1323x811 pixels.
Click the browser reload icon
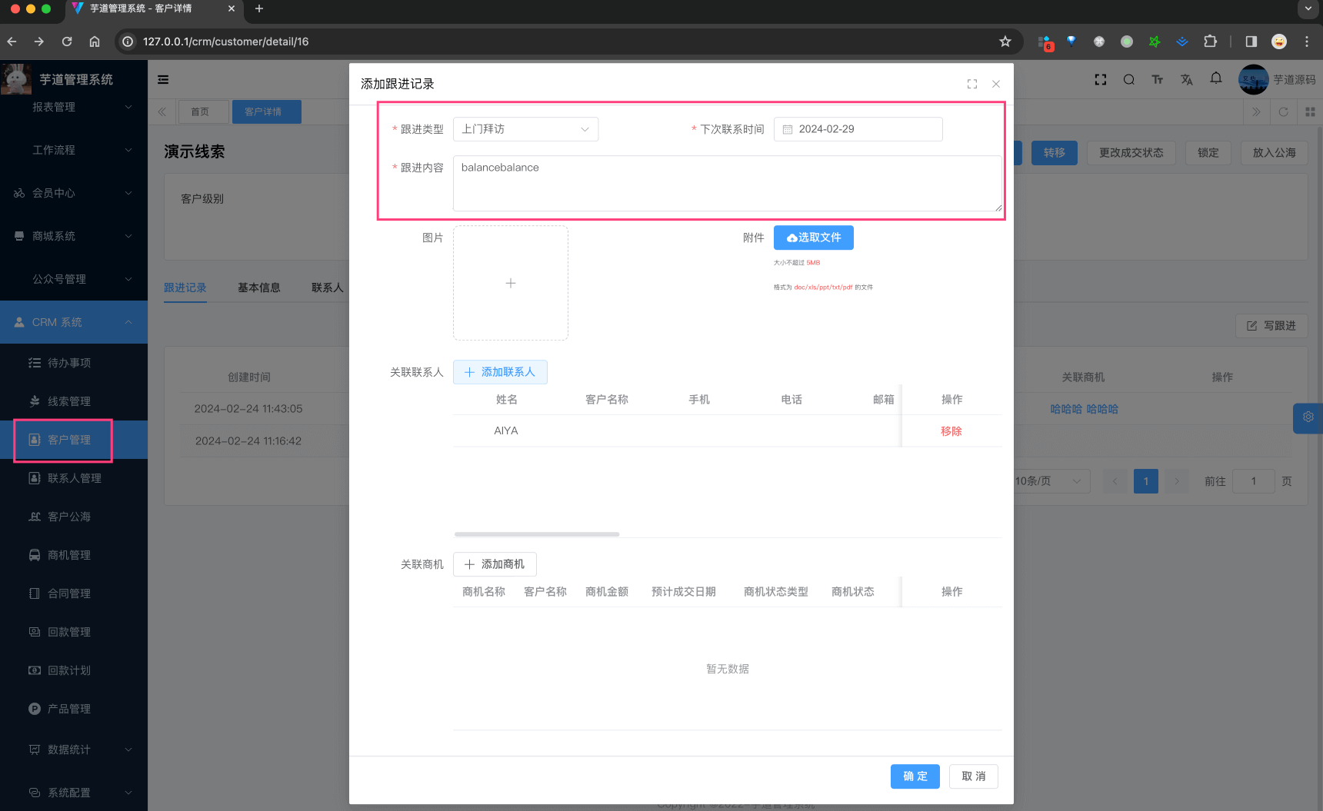[x=67, y=42]
